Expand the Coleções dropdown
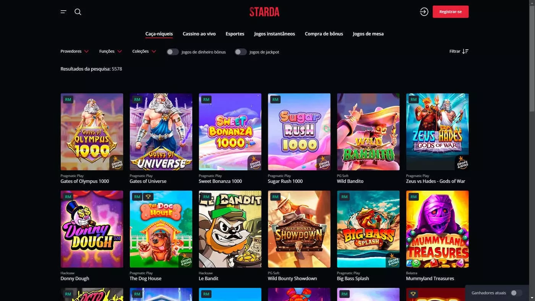535x301 pixels. (144, 51)
